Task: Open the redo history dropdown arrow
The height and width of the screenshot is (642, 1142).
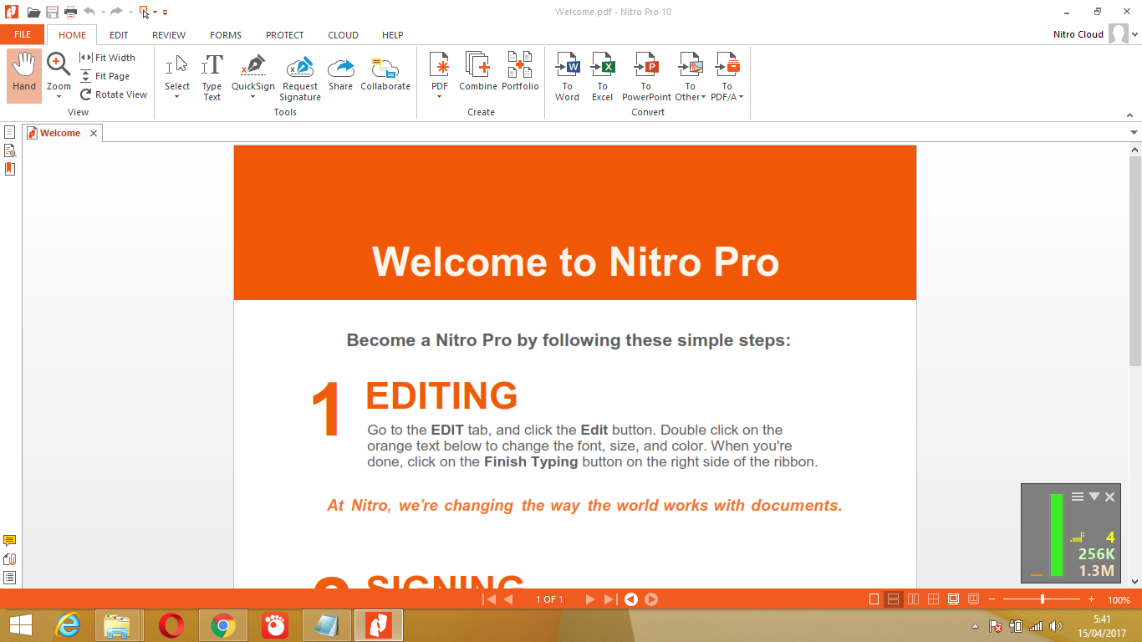Action: pyautogui.click(x=130, y=13)
